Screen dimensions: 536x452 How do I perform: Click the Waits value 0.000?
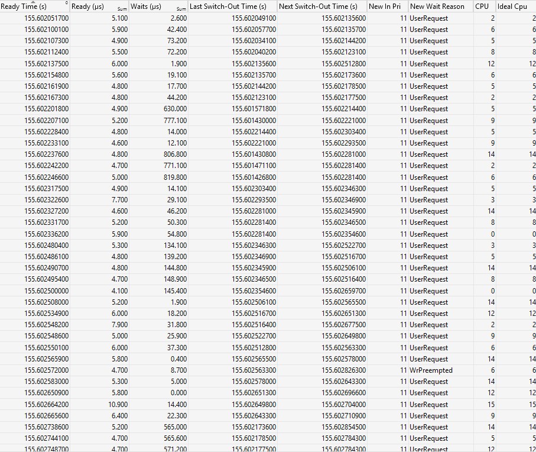click(x=178, y=393)
